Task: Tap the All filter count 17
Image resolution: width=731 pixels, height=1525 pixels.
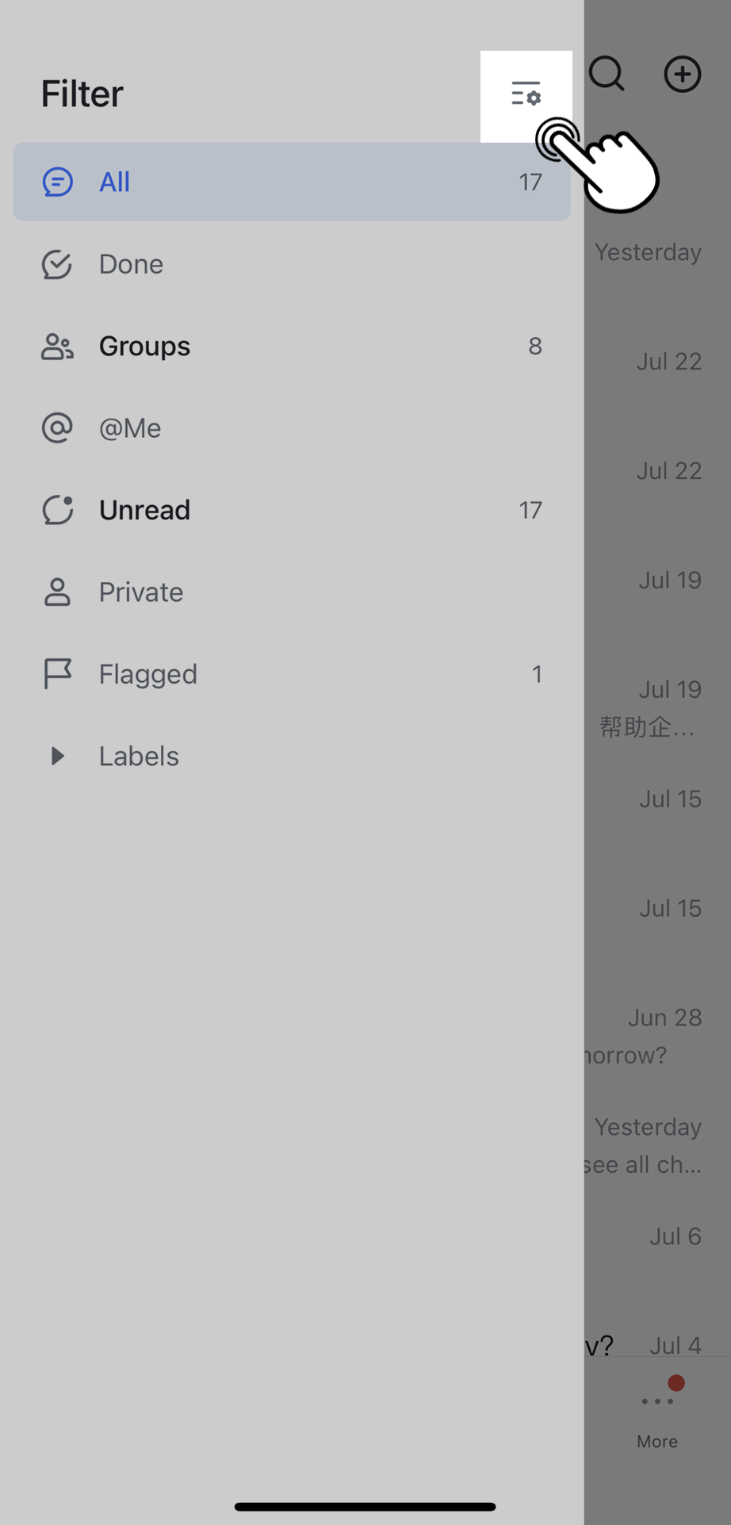Action: point(530,182)
